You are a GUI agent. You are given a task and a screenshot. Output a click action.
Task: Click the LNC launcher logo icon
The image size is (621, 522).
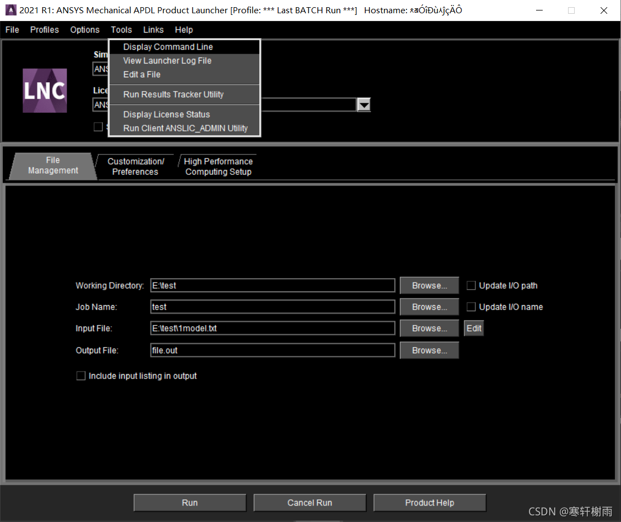point(45,90)
